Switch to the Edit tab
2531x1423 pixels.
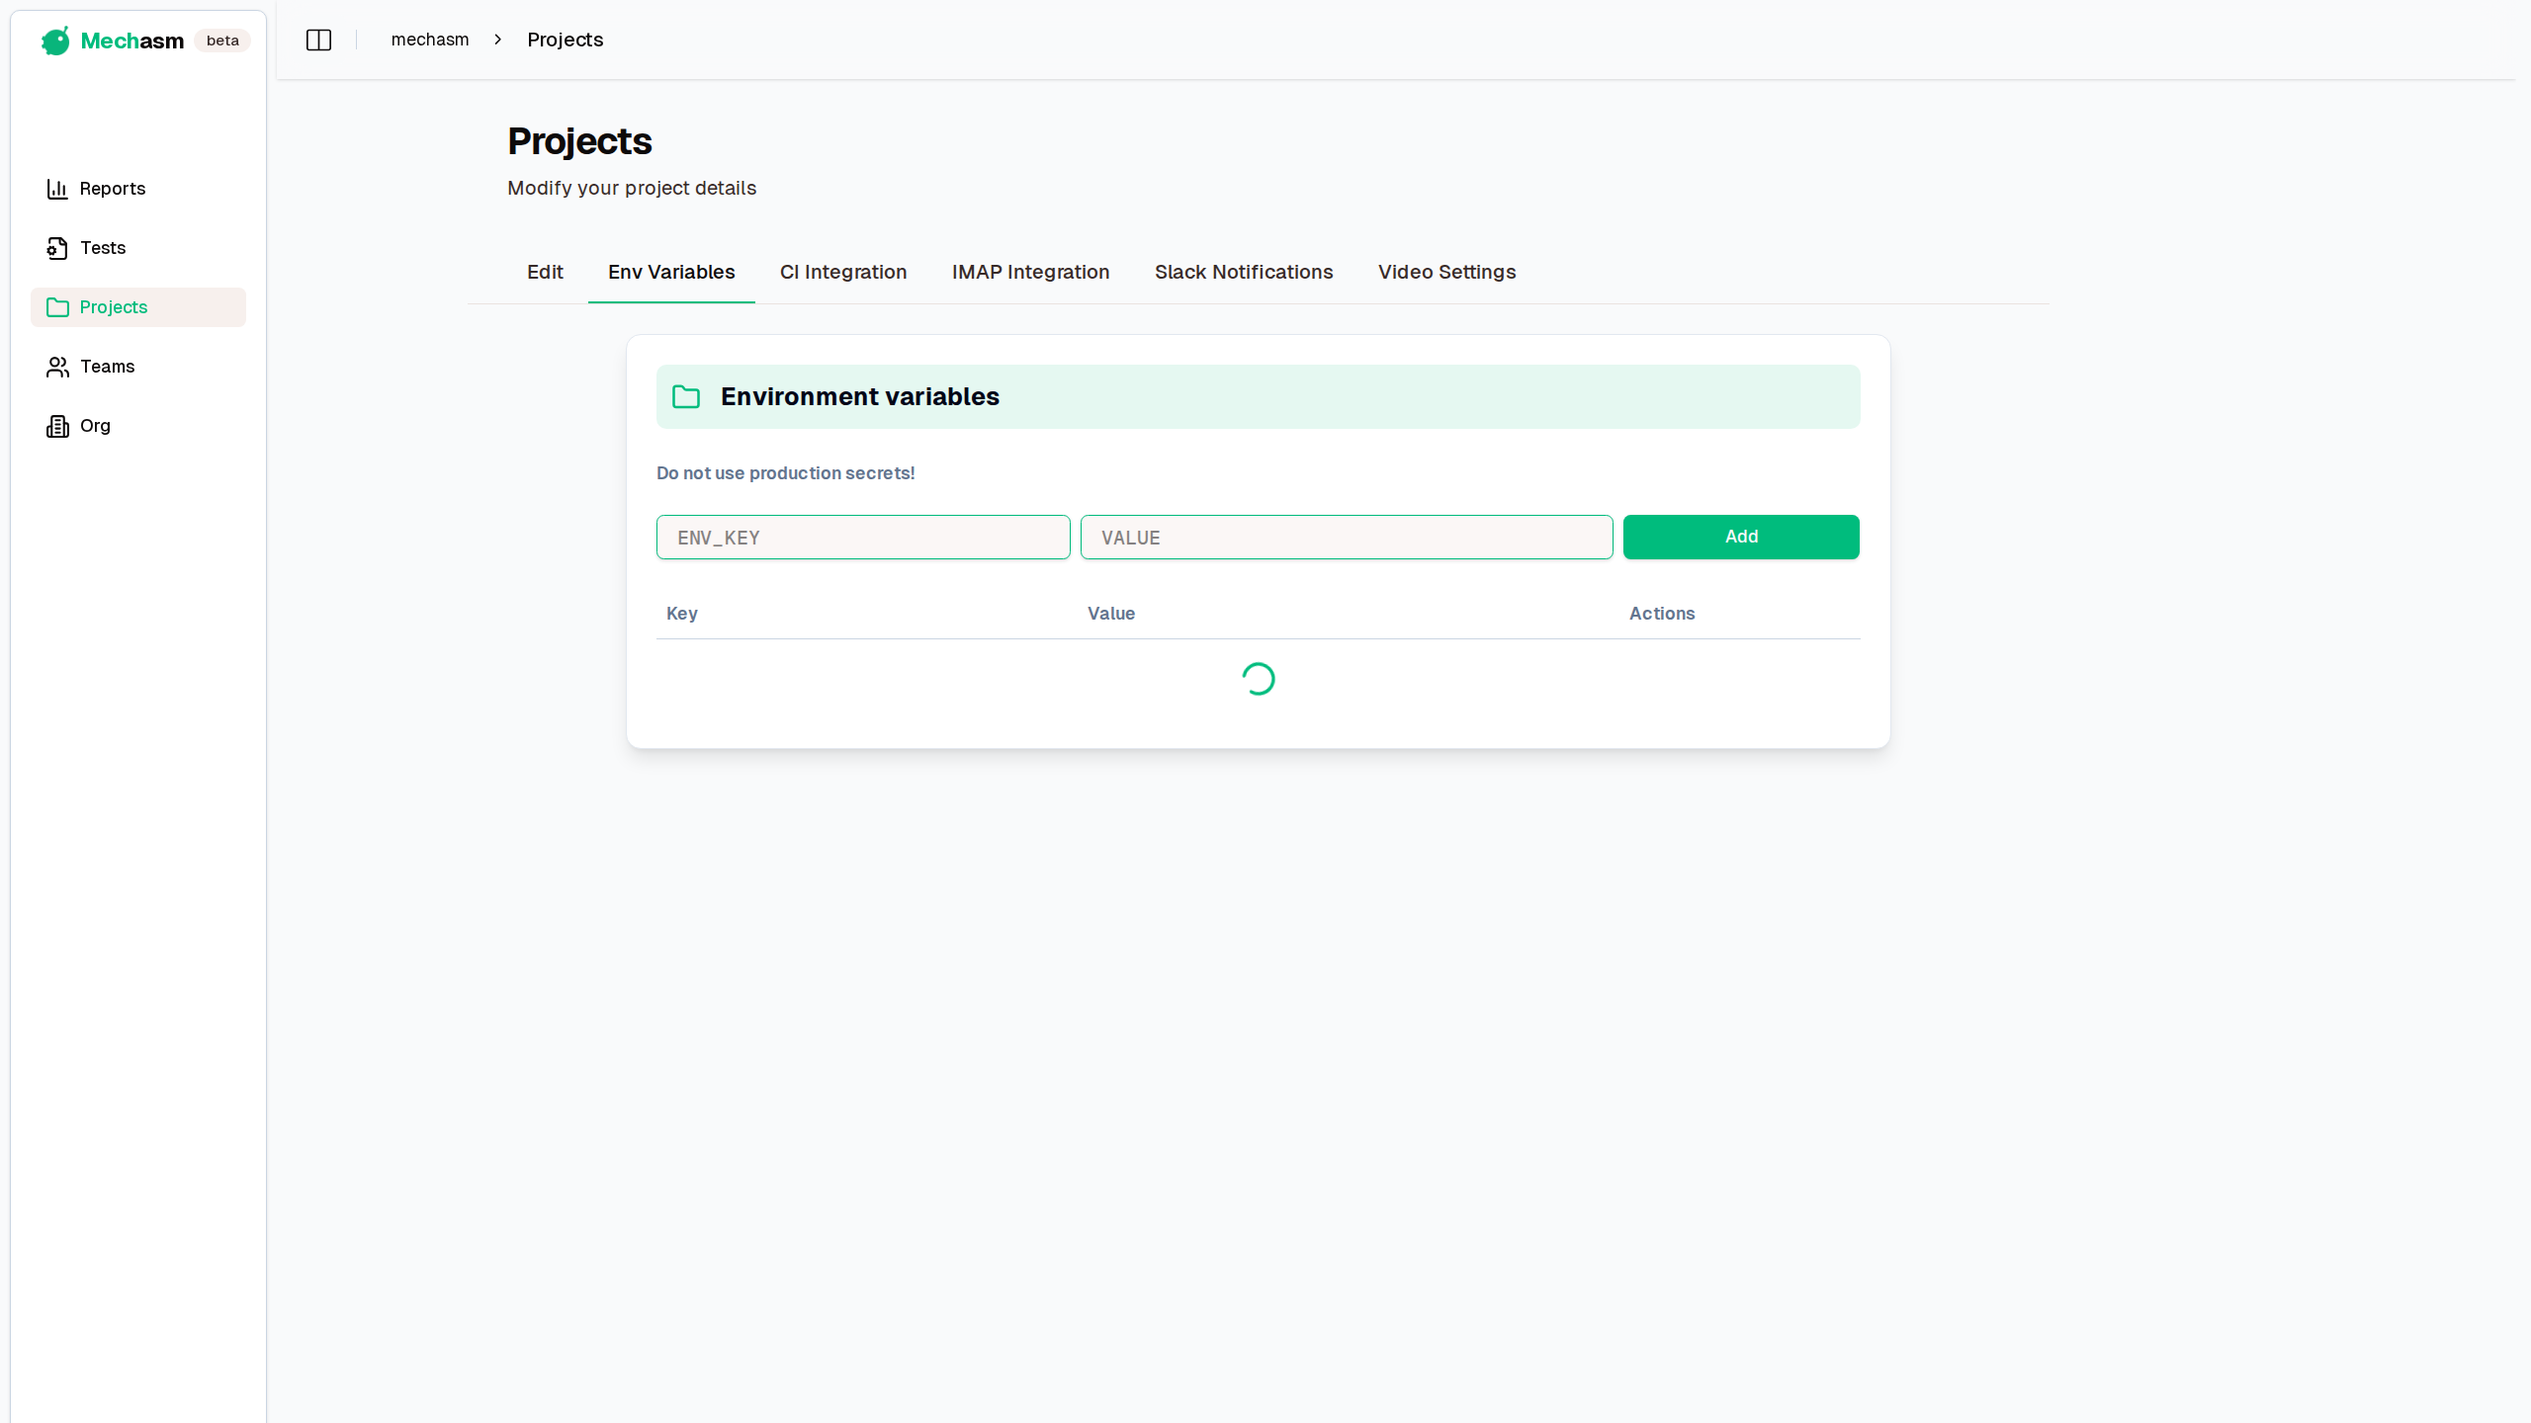(544, 272)
